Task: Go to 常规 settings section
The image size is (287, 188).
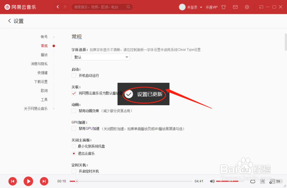Action: point(44,46)
